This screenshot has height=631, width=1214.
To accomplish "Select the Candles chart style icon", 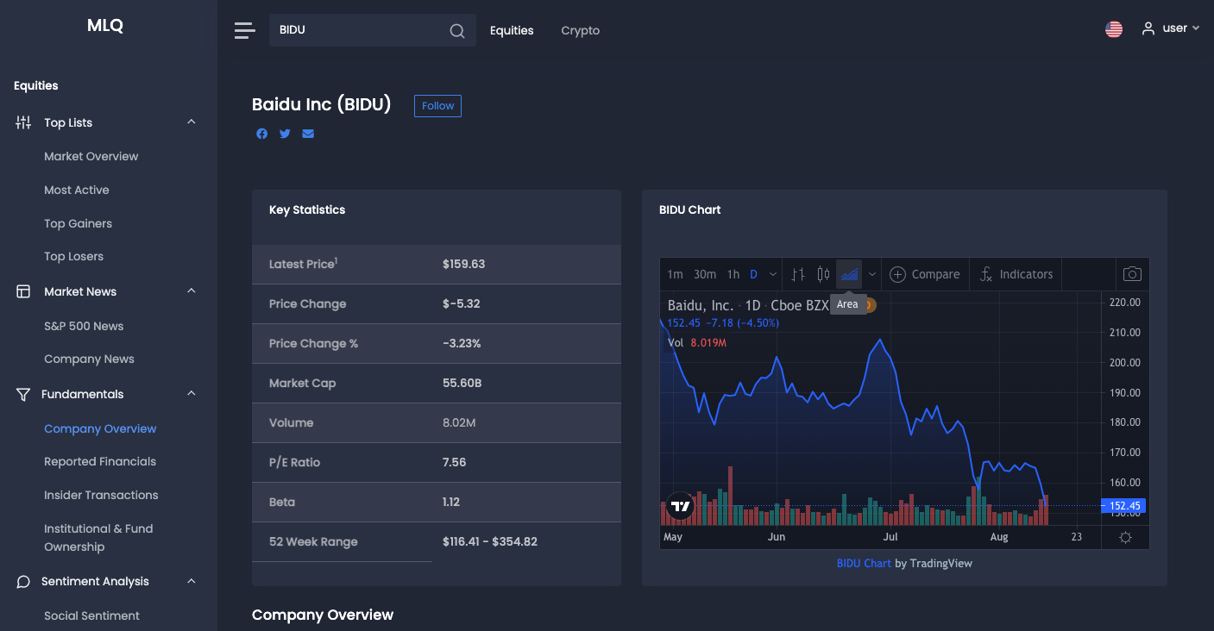I will [x=823, y=274].
